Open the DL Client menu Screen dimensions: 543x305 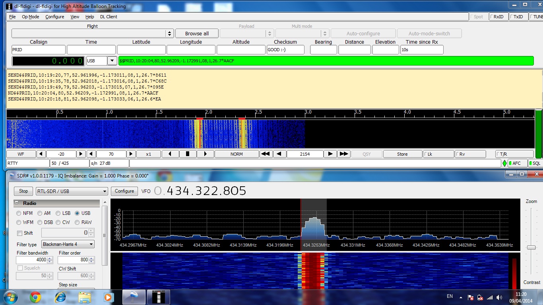109,17
